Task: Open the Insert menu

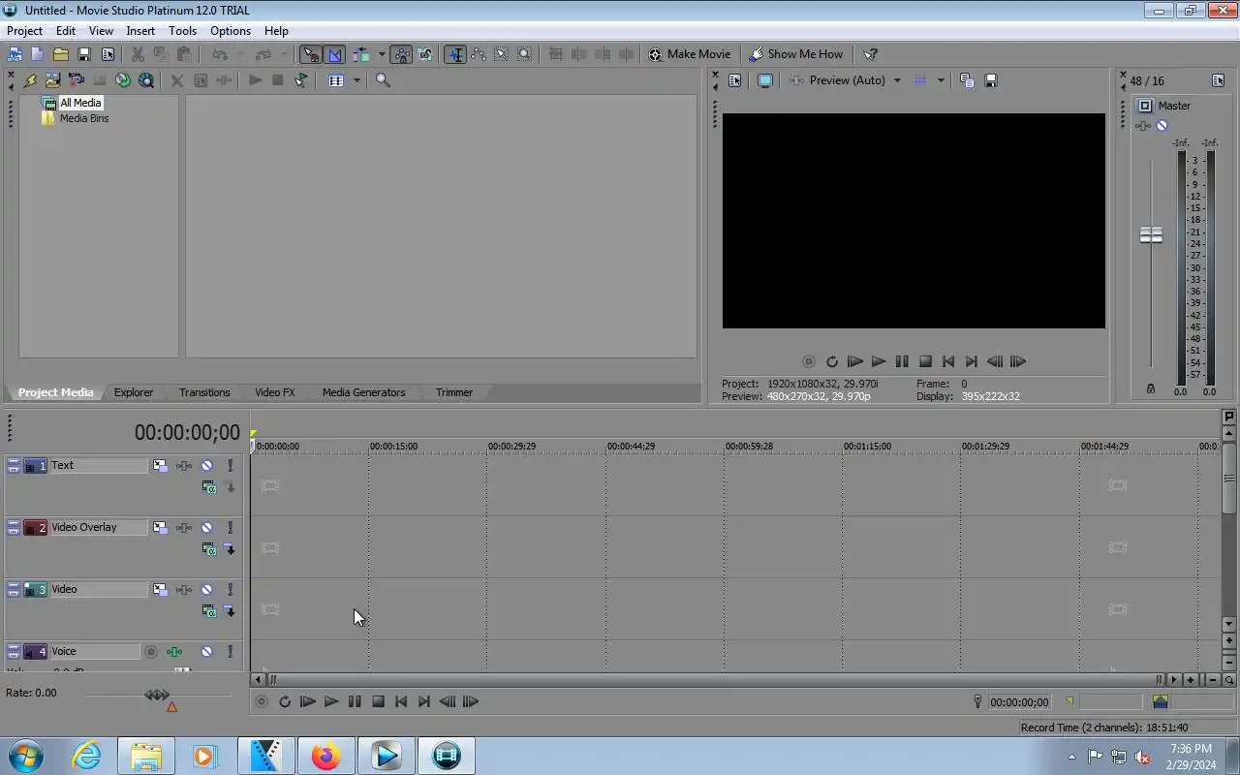Action: [x=140, y=31]
